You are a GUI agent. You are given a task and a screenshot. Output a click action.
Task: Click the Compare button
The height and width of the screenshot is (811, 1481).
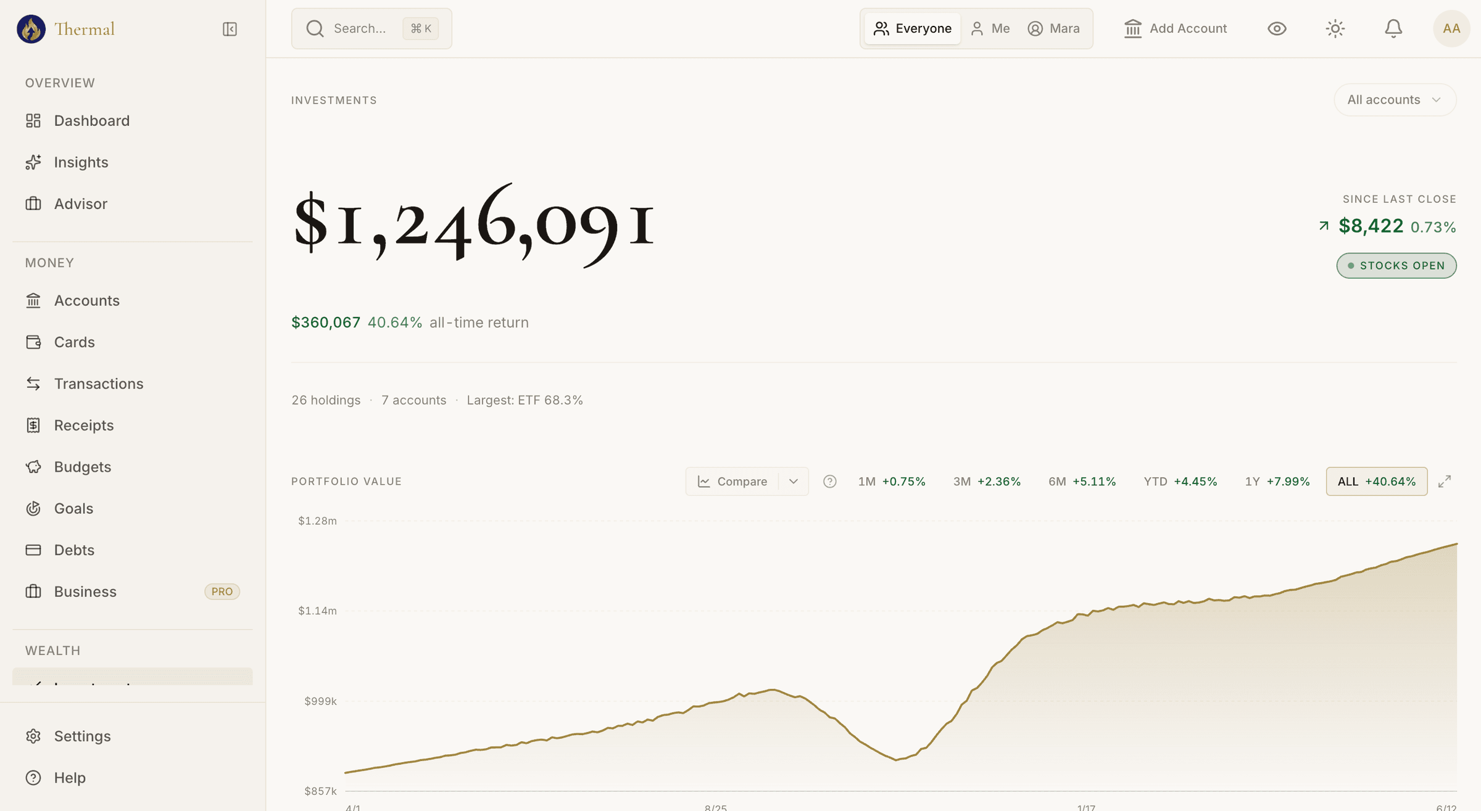pos(732,482)
